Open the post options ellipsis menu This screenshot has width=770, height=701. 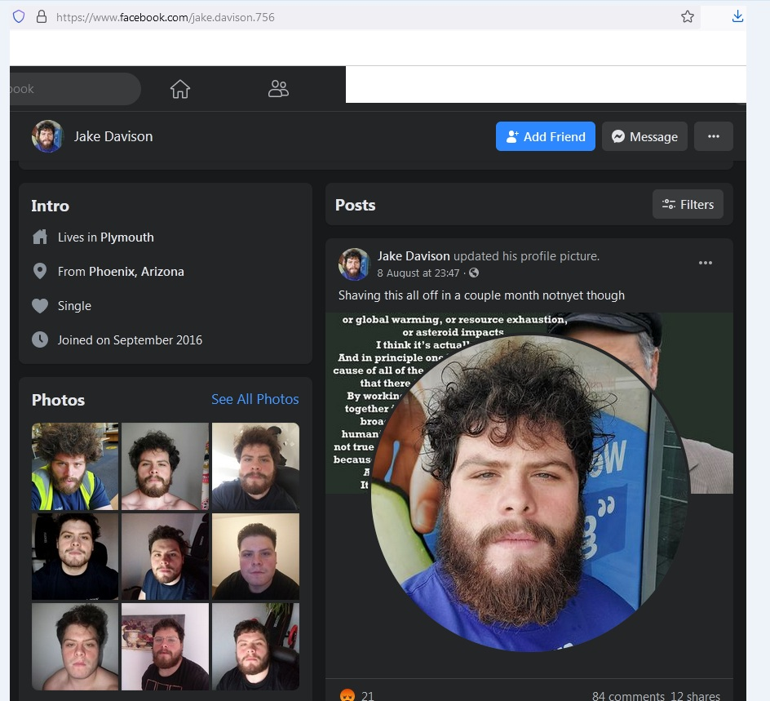706,263
